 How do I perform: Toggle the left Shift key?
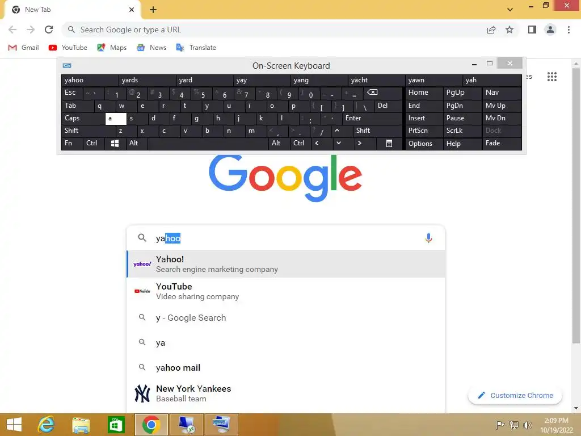coord(89,131)
